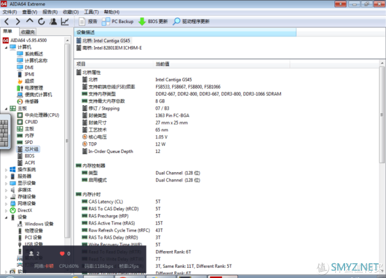
Task: Expand the 多媒体 tree node
Action: [6, 190]
